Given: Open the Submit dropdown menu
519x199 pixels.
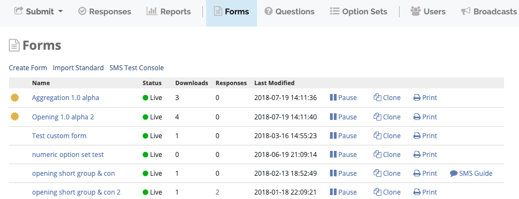Looking at the screenshot, I should point(38,12).
